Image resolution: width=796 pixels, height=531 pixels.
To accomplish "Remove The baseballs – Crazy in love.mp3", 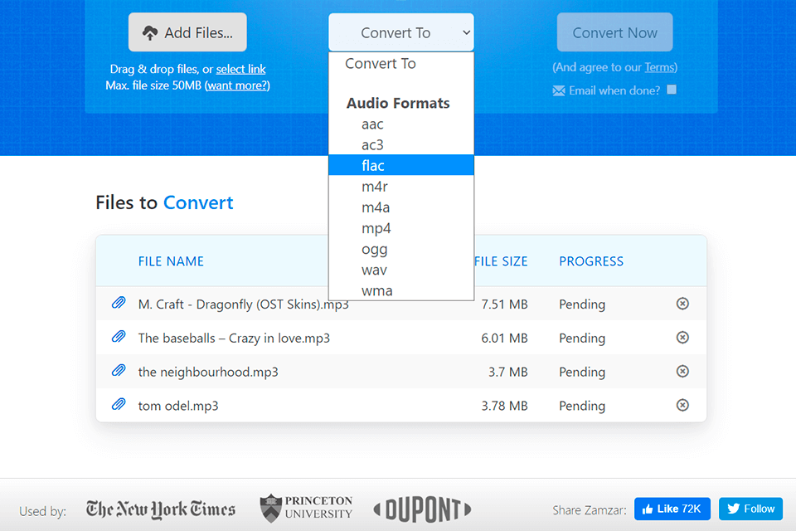I will (x=682, y=338).
